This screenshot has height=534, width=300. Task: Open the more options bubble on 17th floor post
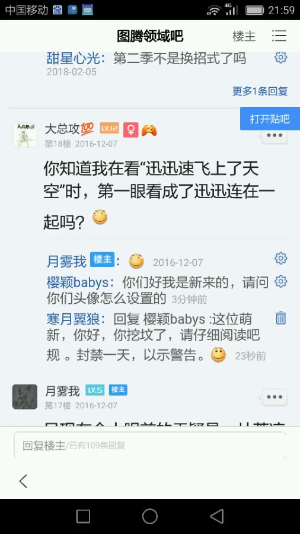pos(275,397)
